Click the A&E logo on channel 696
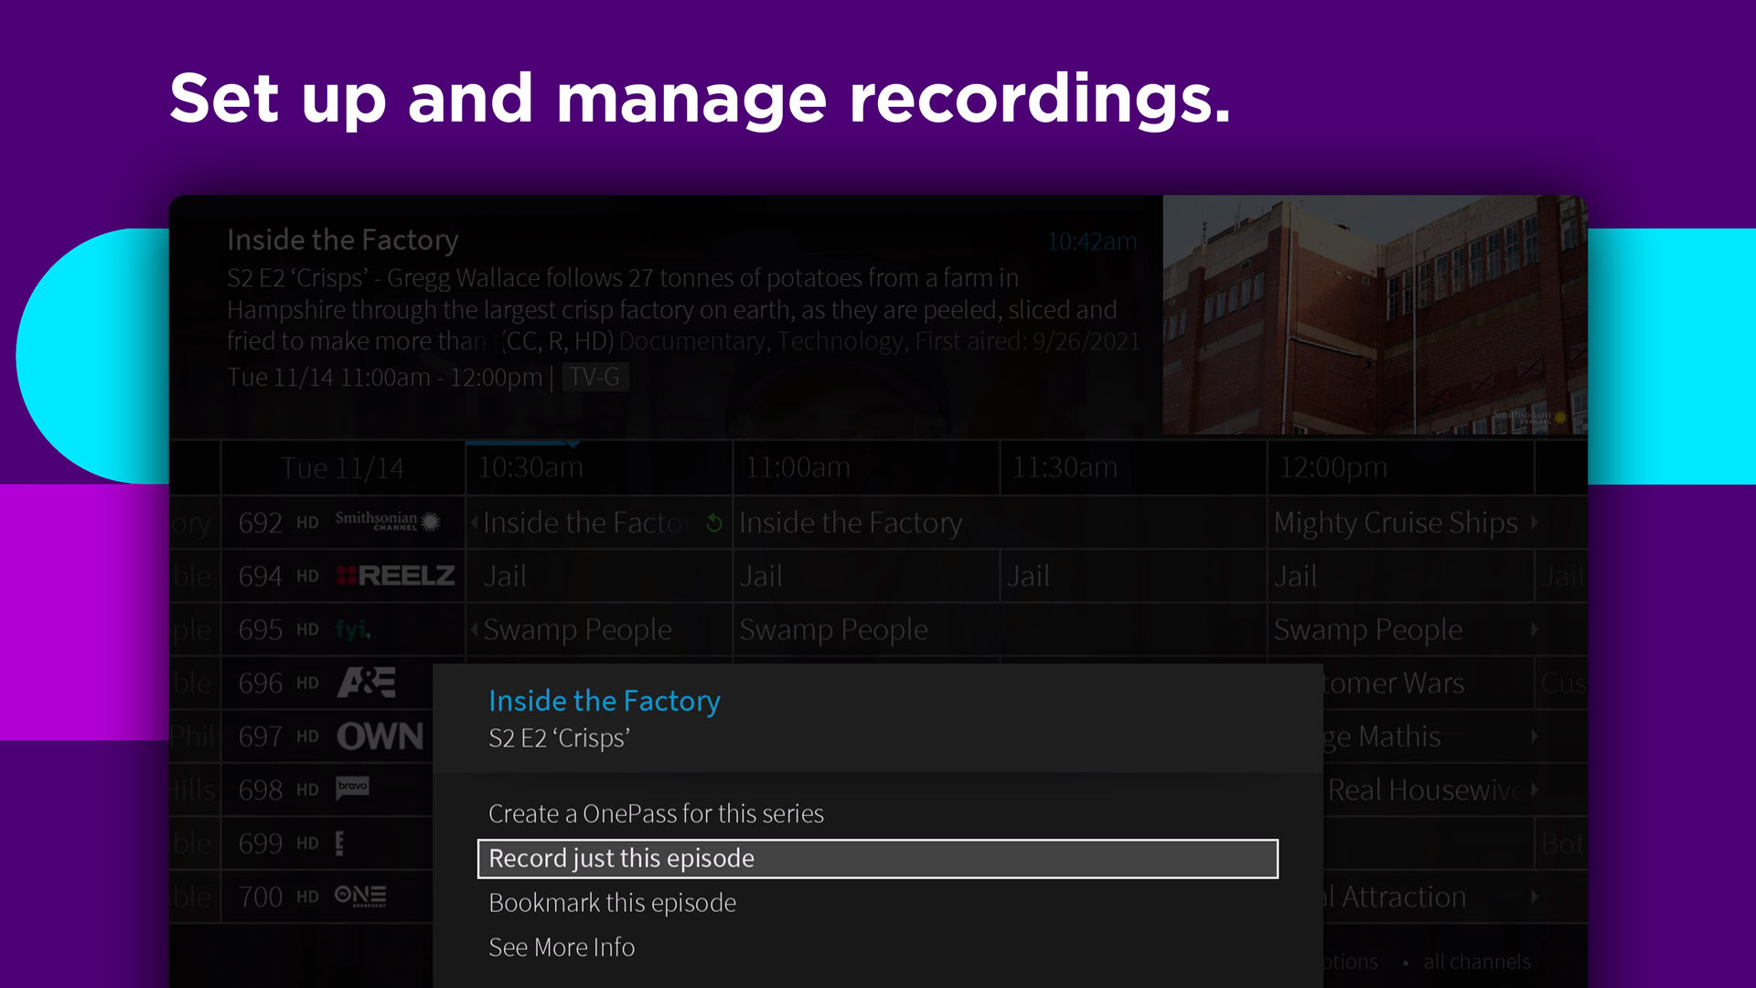The width and height of the screenshot is (1756, 988). click(x=364, y=682)
